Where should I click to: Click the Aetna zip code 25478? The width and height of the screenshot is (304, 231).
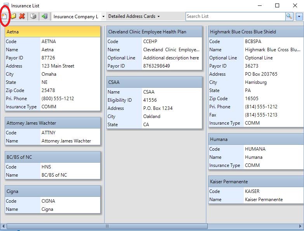[48, 90]
